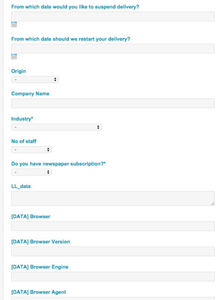
Task: Select newspaper subscription dropdown
Action: pos(32,172)
